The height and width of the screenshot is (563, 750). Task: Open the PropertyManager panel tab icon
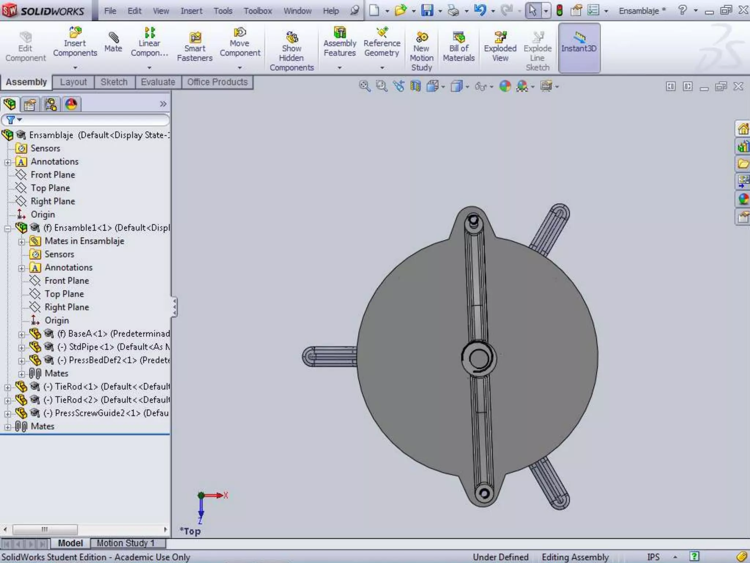(30, 105)
